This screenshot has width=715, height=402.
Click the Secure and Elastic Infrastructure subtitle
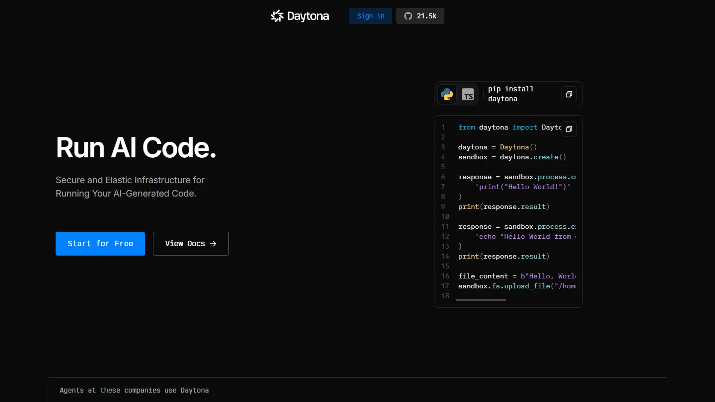tap(130, 187)
